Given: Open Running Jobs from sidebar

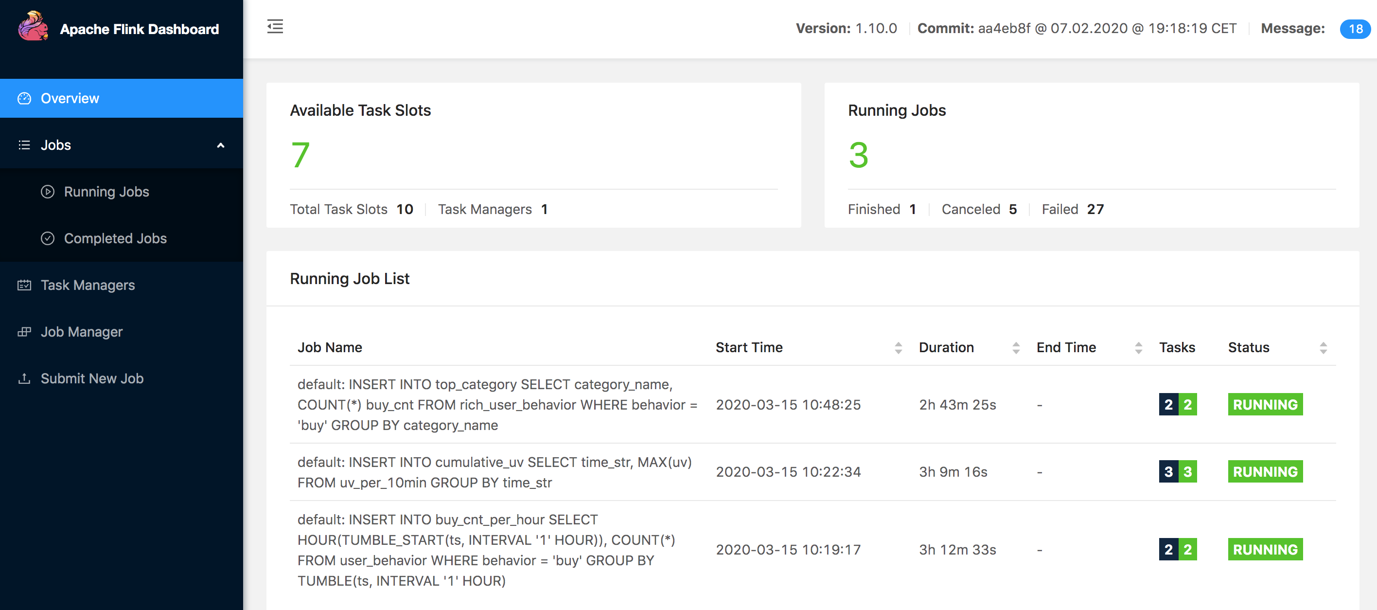Looking at the screenshot, I should click(x=106, y=191).
